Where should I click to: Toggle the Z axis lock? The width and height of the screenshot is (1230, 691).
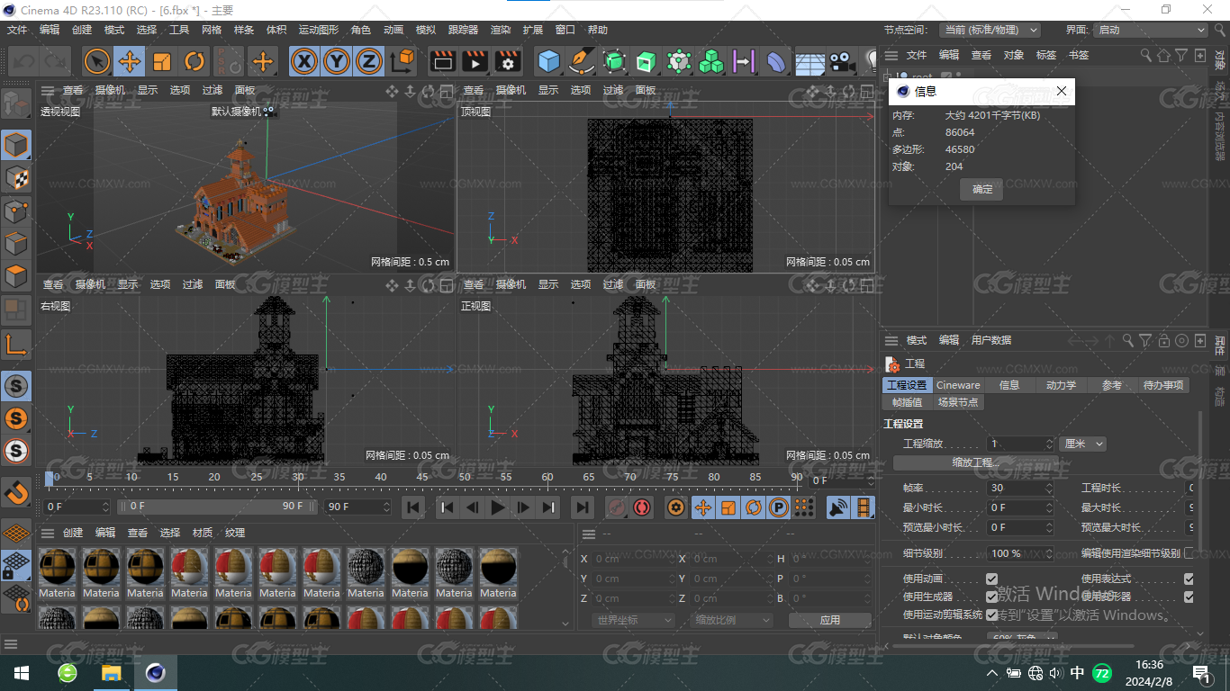(x=368, y=61)
